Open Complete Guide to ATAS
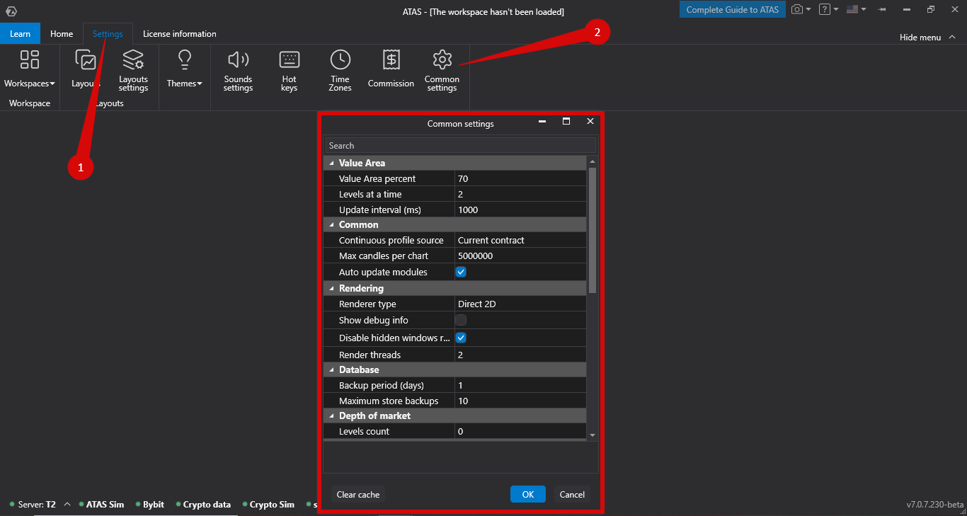Viewport: 967px width, 516px height. click(733, 9)
